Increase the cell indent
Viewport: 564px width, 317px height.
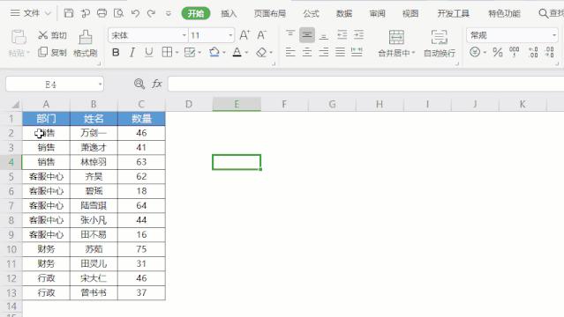click(x=358, y=35)
